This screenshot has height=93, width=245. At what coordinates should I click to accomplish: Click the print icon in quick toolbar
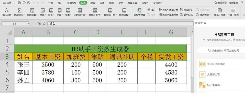pos(24,3)
